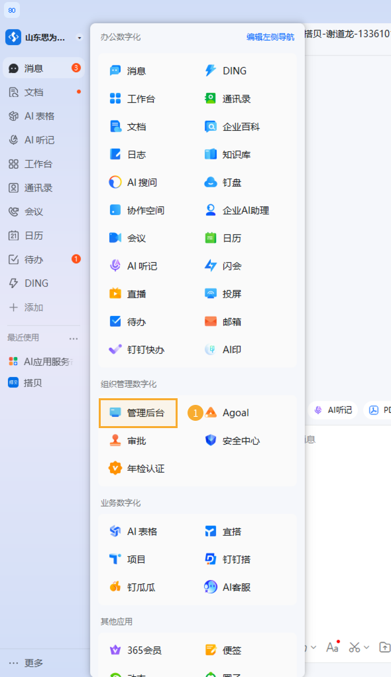Open 消息 app in the popup panel
This screenshot has height=677, width=391.
point(128,71)
